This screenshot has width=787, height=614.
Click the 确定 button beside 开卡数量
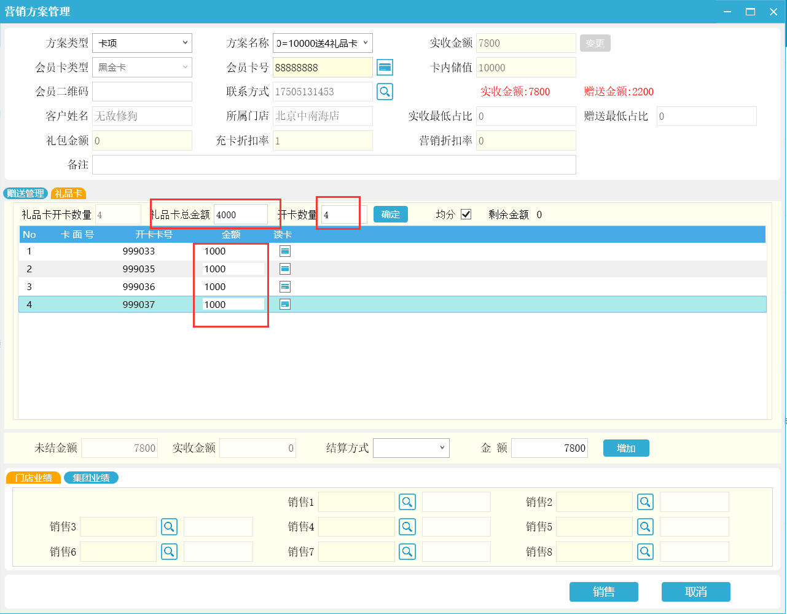390,215
